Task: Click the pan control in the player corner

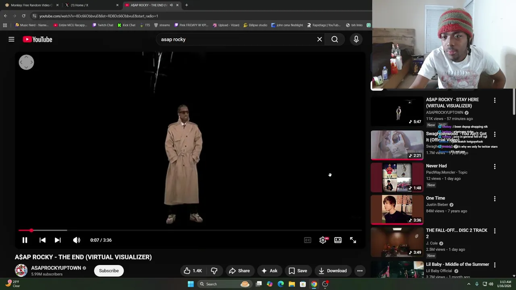Action: coord(26,62)
